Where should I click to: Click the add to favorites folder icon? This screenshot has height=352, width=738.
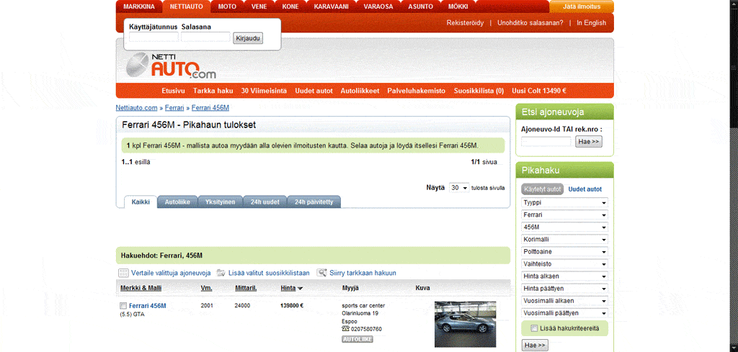(221, 273)
